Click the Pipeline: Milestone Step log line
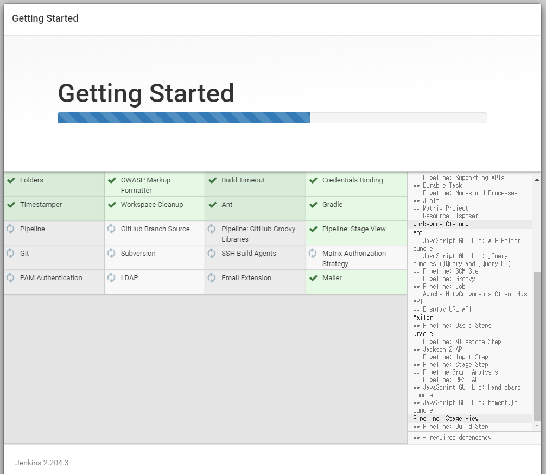The width and height of the screenshot is (546, 474). click(457, 342)
